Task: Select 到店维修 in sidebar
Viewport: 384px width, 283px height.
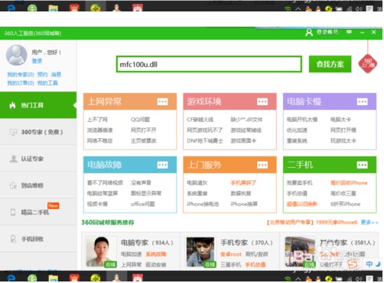Action: coord(38,185)
